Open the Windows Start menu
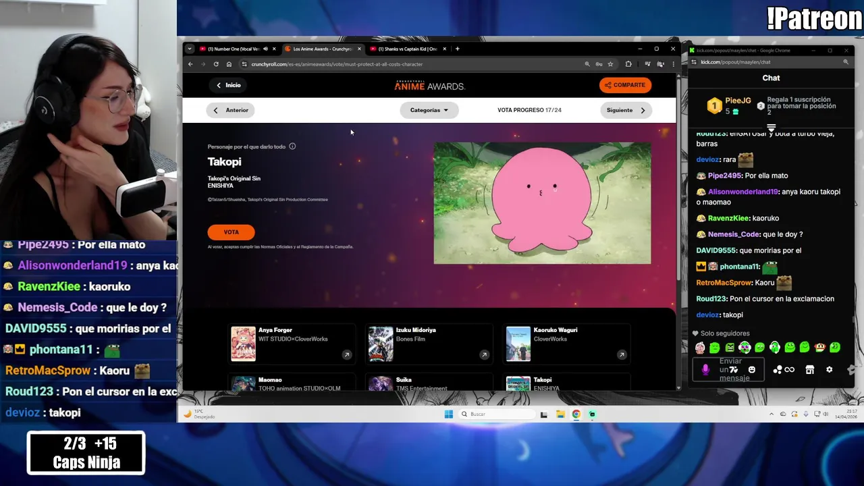 click(x=449, y=414)
